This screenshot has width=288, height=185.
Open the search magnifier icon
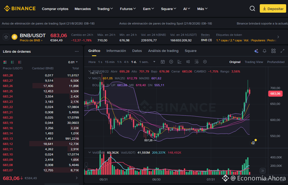click(x=252, y=9)
